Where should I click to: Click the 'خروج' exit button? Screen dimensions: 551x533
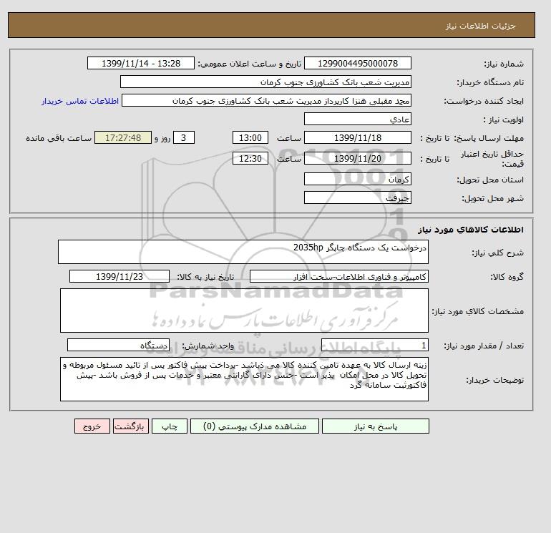92,426
